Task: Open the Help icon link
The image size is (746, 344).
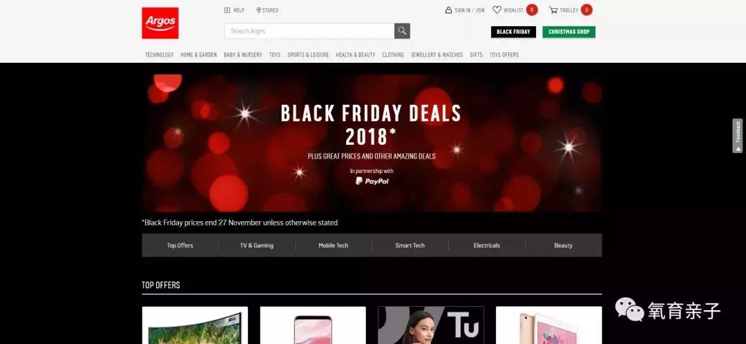Action: (x=227, y=10)
